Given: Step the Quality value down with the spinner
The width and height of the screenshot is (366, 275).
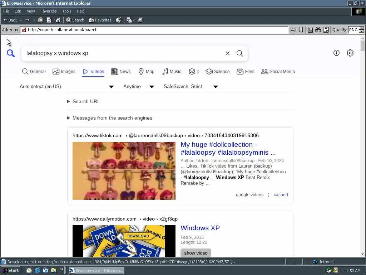Looking at the screenshot, I should (x=362, y=32).
